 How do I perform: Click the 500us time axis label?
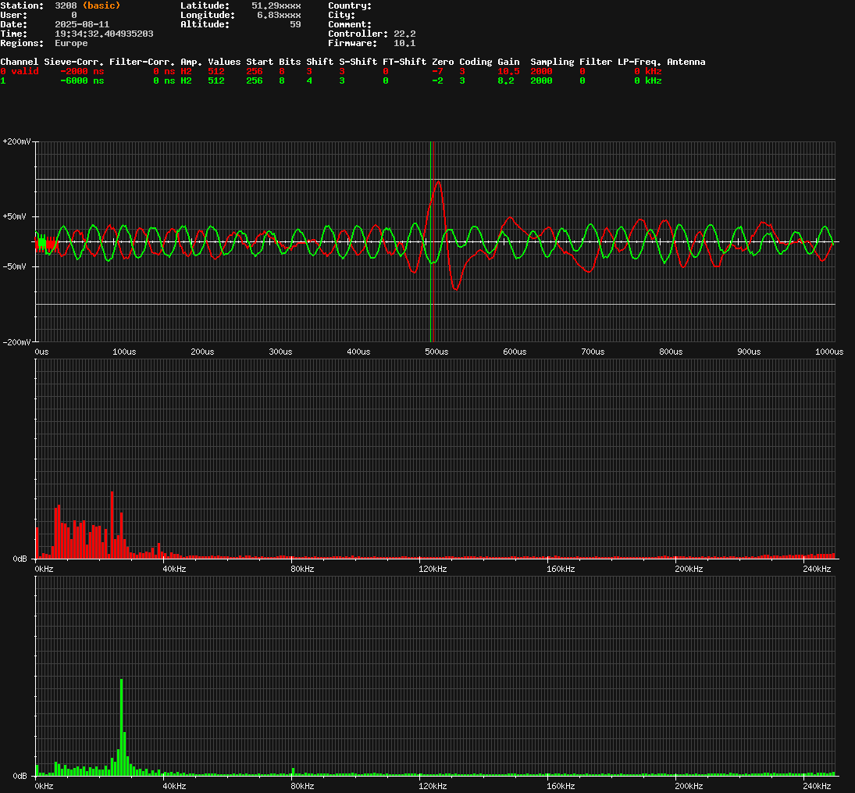coord(436,352)
